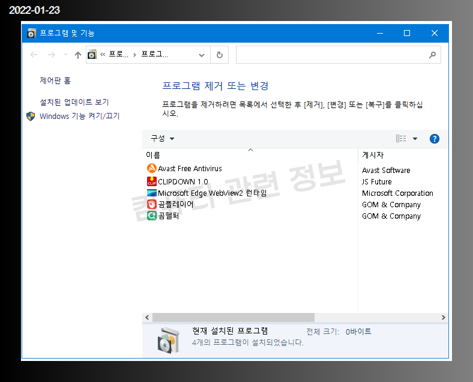The image size is (473, 382).
Task: Click the 프로... breadcrumb segment
Action: 119,54
